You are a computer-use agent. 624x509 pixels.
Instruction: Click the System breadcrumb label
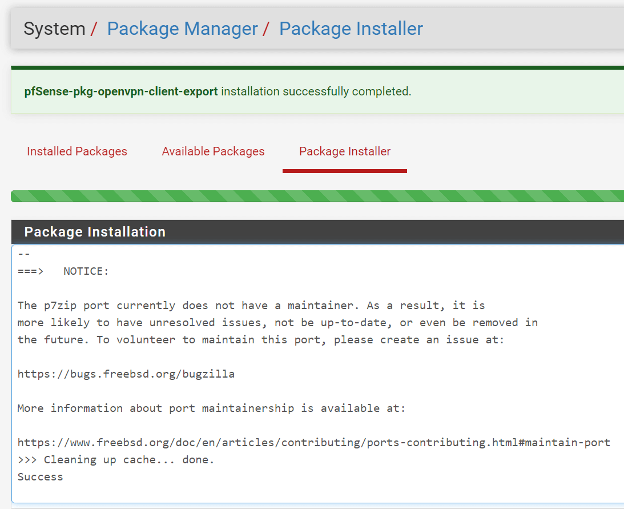pyautogui.click(x=54, y=28)
